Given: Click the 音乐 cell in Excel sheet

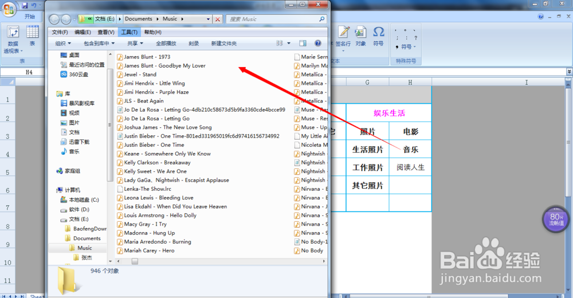Looking at the screenshot, I should point(410,149).
